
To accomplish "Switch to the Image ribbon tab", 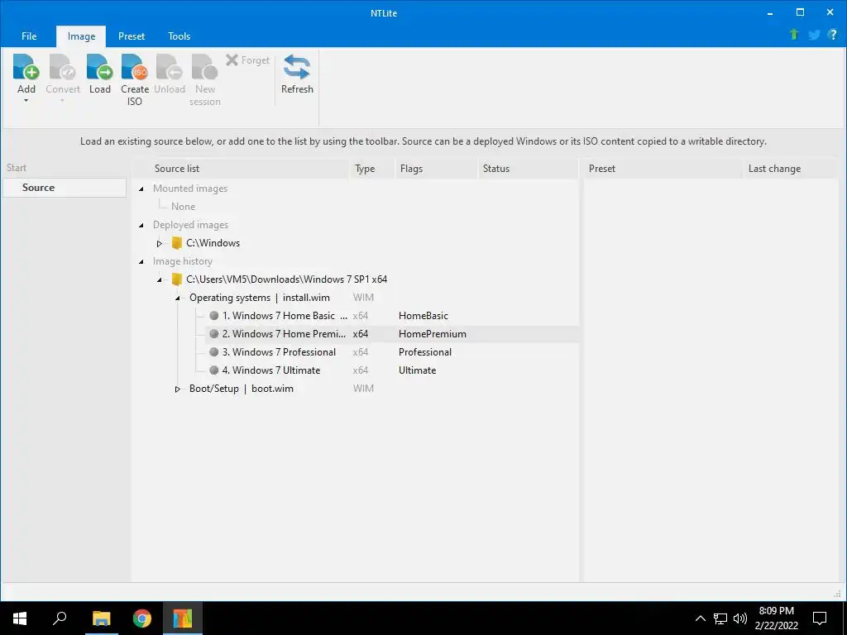I will point(81,36).
